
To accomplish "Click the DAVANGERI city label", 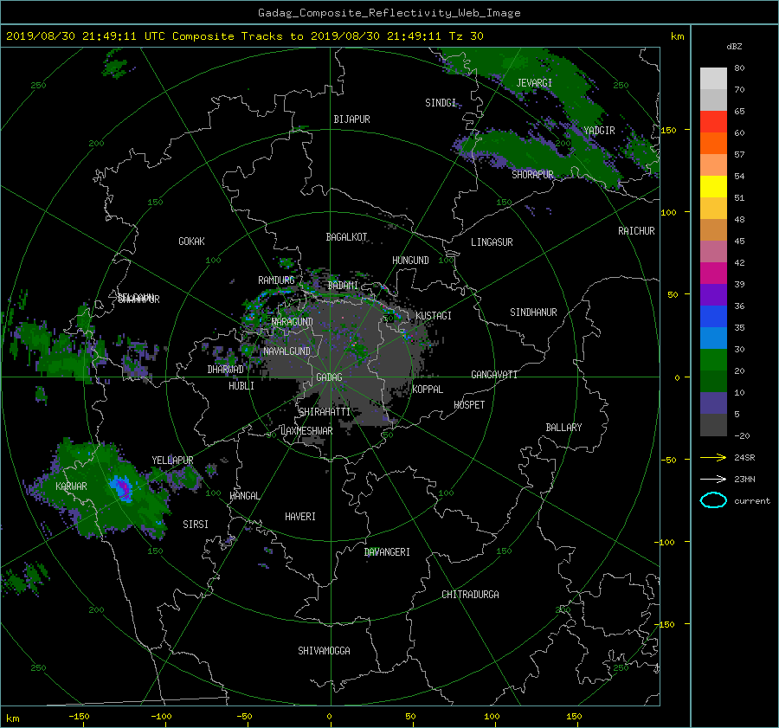I will [387, 552].
